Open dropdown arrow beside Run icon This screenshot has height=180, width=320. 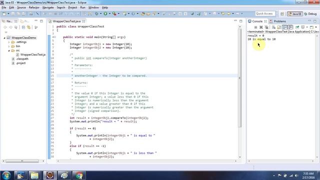tap(109, 13)
